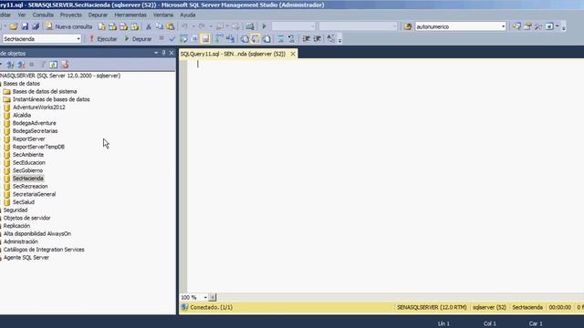Click the Save All icon
Image resolution: width=584 pixels, height=328 pixels.
click(36, 26)
